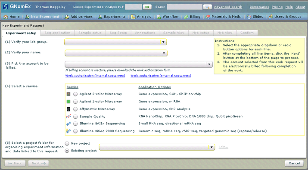The width and height of the screenshot is (308, 170).
Task: Open the Dictionaries link
Action: [259, 7]
